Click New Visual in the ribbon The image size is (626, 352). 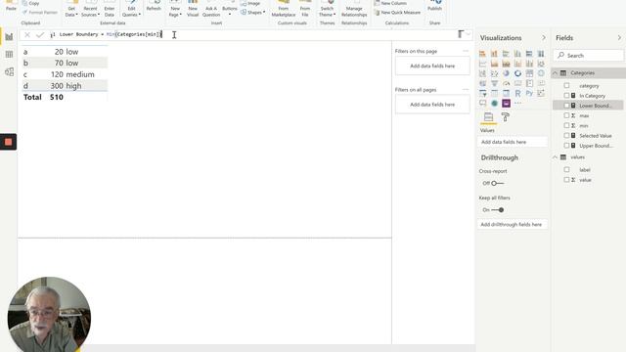click(x=193, y=9)
